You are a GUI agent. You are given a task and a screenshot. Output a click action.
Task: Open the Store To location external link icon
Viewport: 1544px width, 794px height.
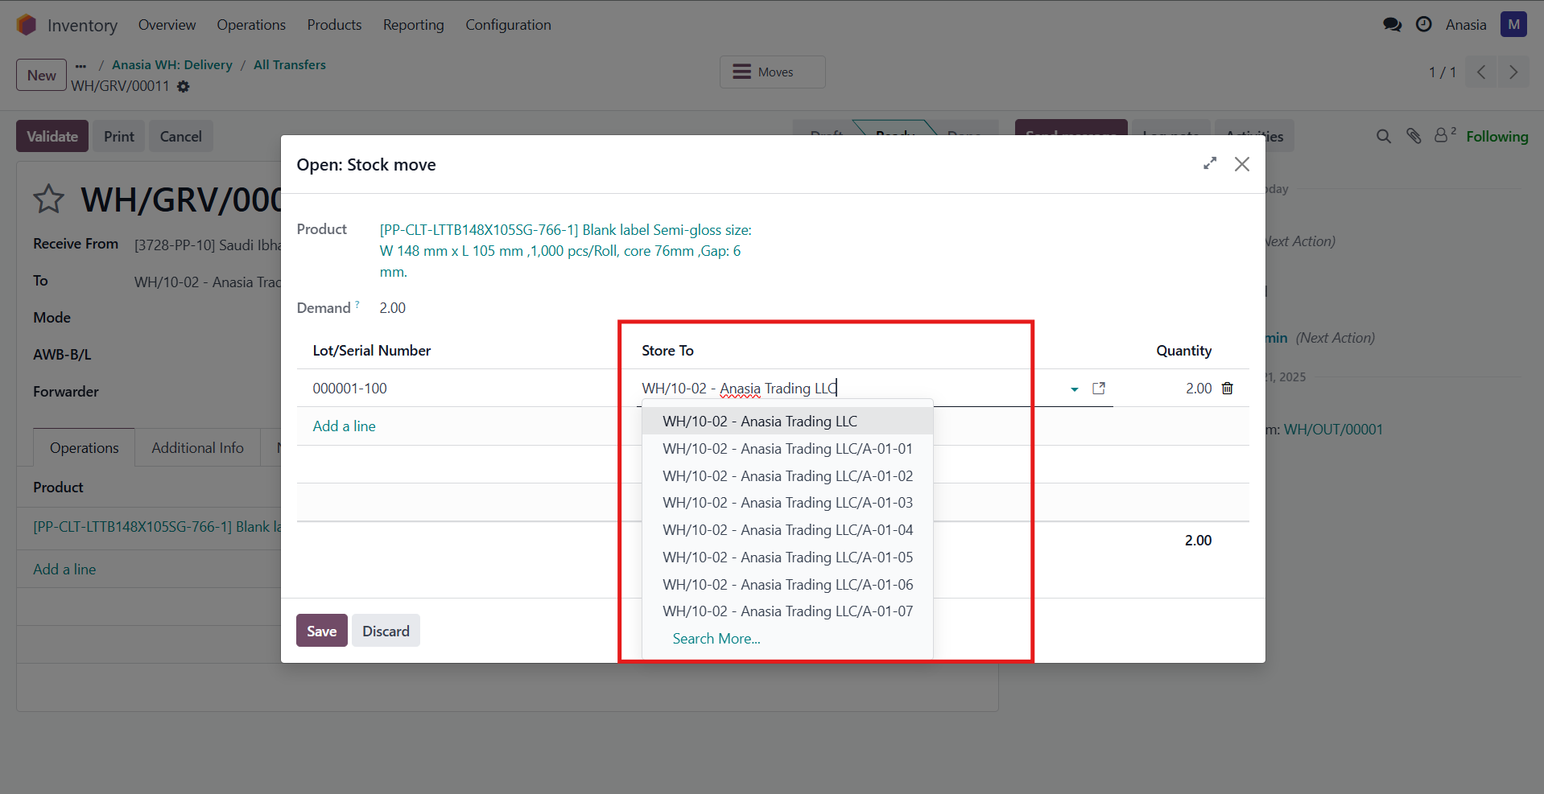(x=1098, y=389)
